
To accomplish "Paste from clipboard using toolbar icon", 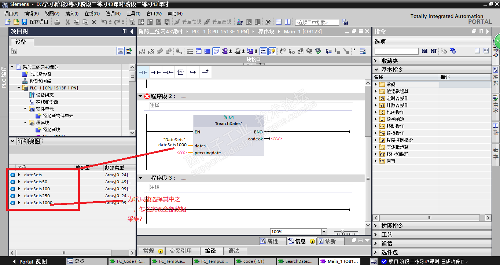I will (85, 22).
